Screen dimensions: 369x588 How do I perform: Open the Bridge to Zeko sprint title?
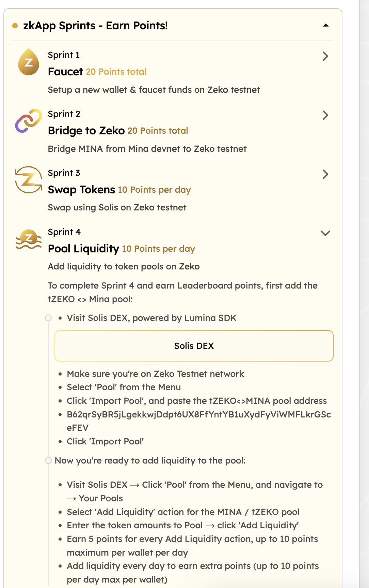click(x=86, y=131)
